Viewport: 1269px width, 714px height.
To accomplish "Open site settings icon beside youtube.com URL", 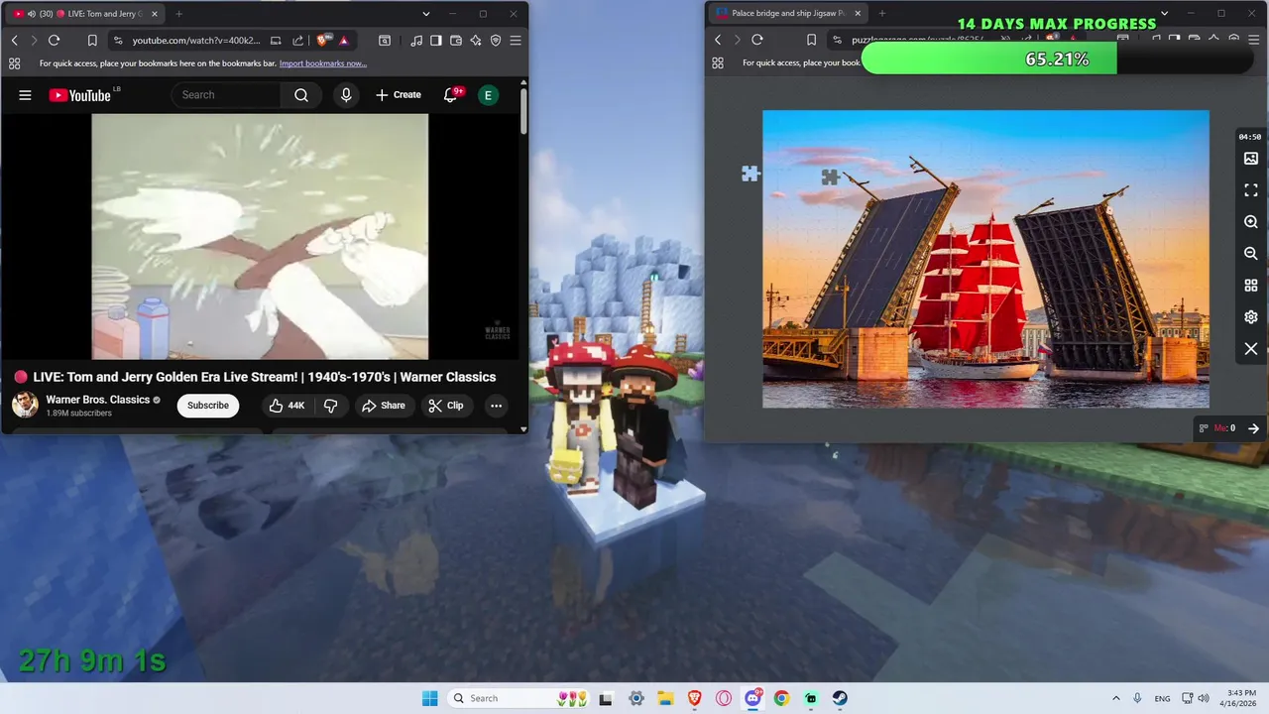I will pos(118,40).
